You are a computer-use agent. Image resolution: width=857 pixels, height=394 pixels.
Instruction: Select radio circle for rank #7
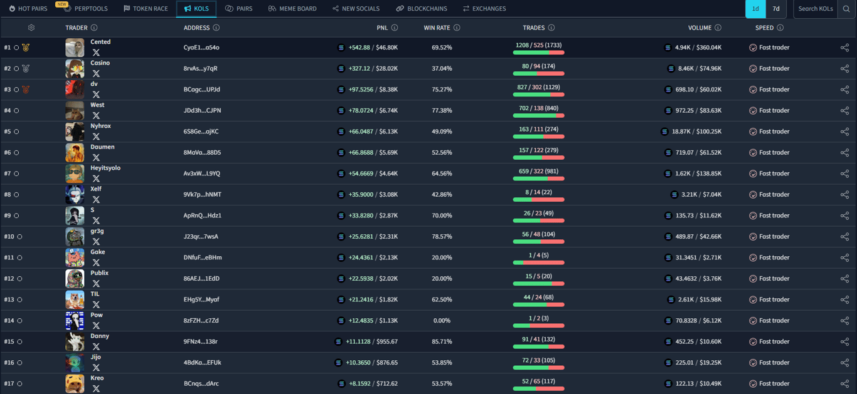(x=16, y=174)
